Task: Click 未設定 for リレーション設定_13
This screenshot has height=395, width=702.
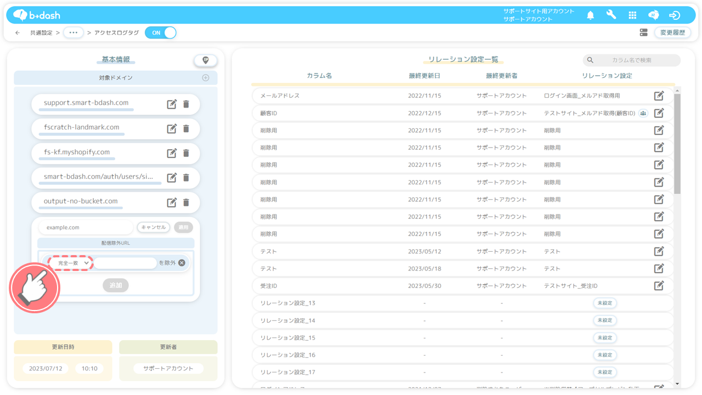Action: tap(604, 303)
